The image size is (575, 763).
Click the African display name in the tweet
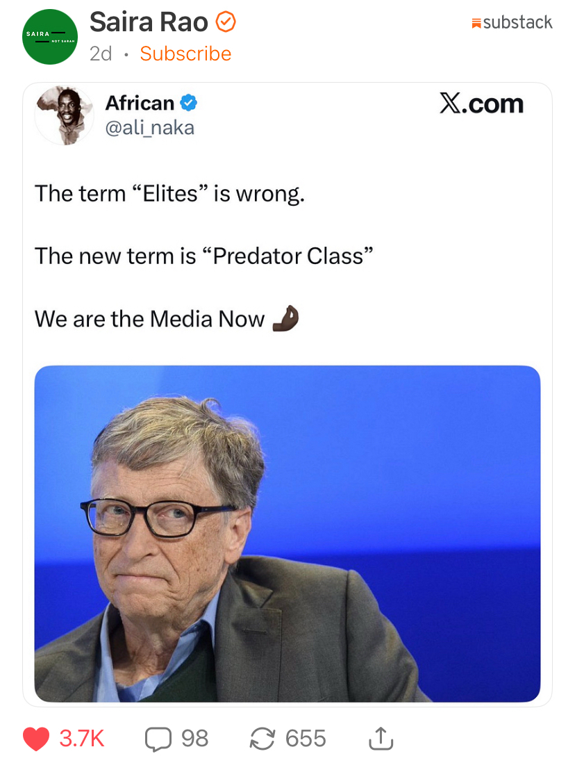click(x=140, y=104)
